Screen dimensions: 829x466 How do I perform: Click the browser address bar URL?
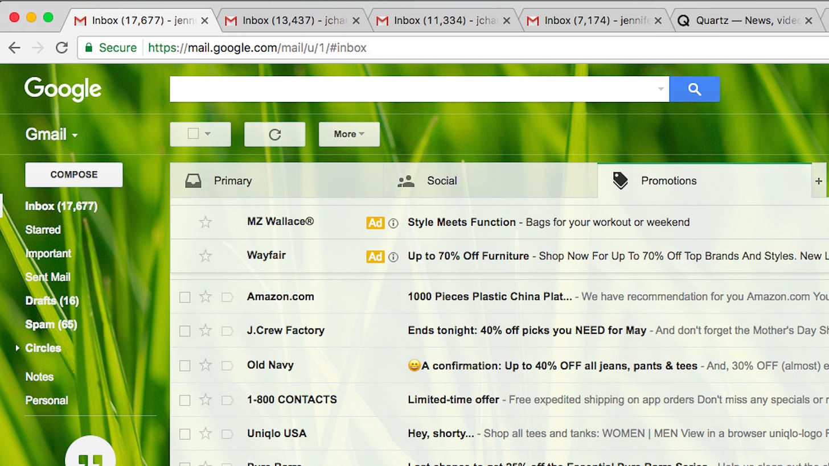257,48
